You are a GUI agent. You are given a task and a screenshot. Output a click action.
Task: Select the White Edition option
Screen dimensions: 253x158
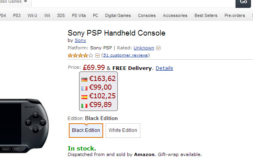[123, 130]
